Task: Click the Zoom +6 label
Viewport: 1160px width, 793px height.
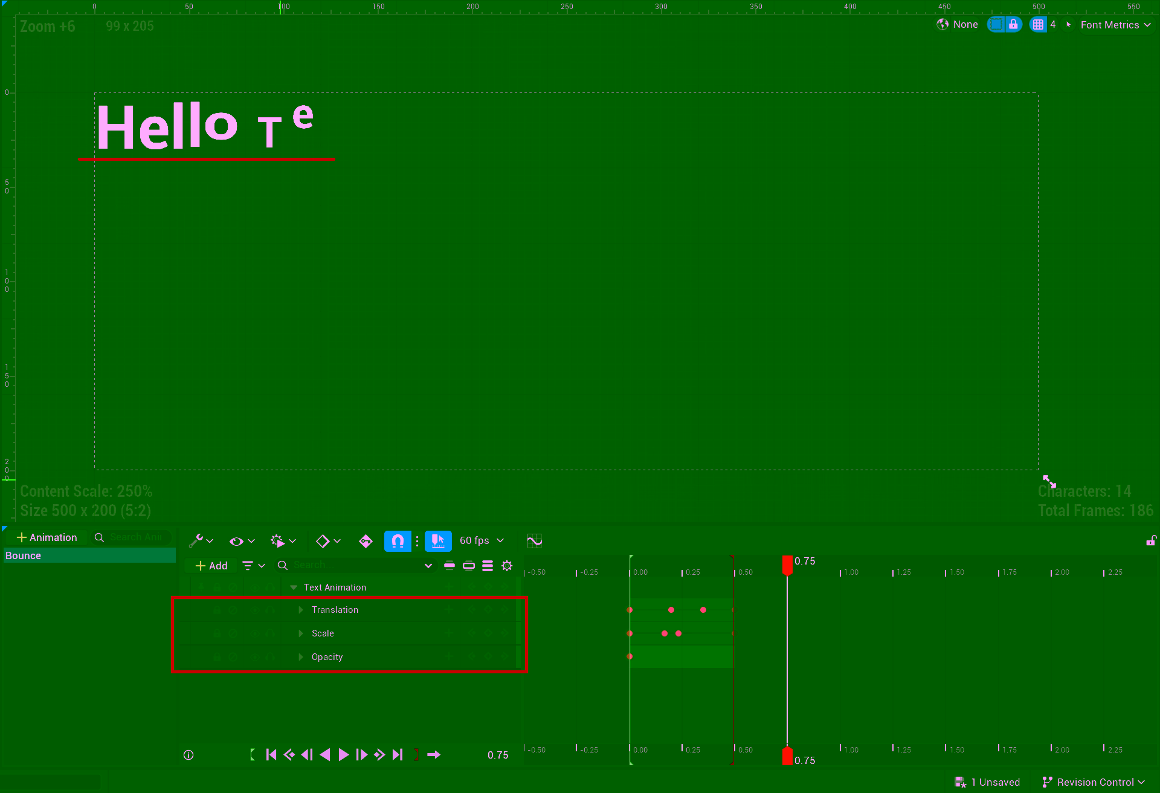Action: [x=48, y=27]
